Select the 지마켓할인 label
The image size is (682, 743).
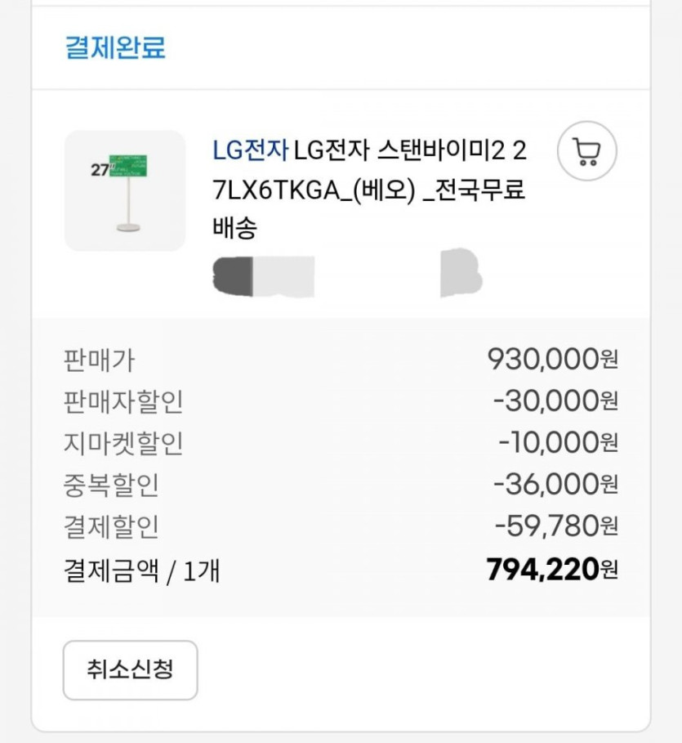coord(123,444)
